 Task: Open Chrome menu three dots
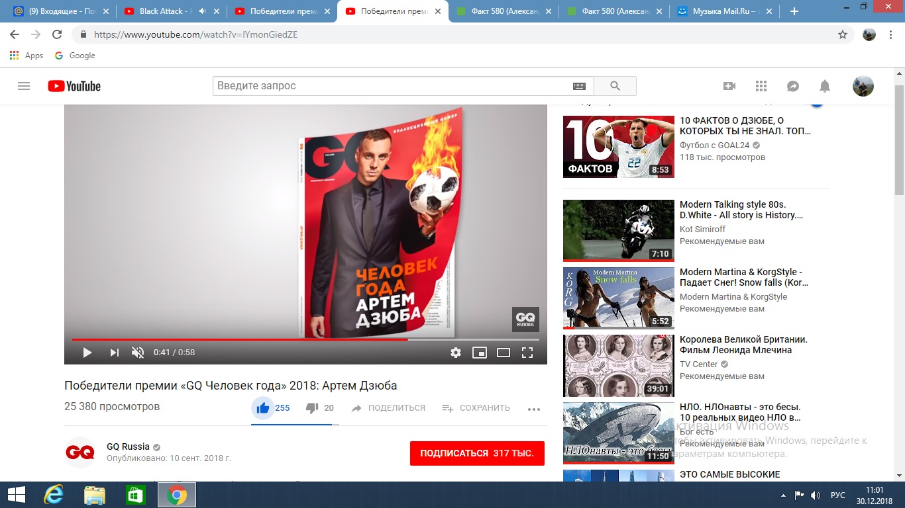pos(892,34)
